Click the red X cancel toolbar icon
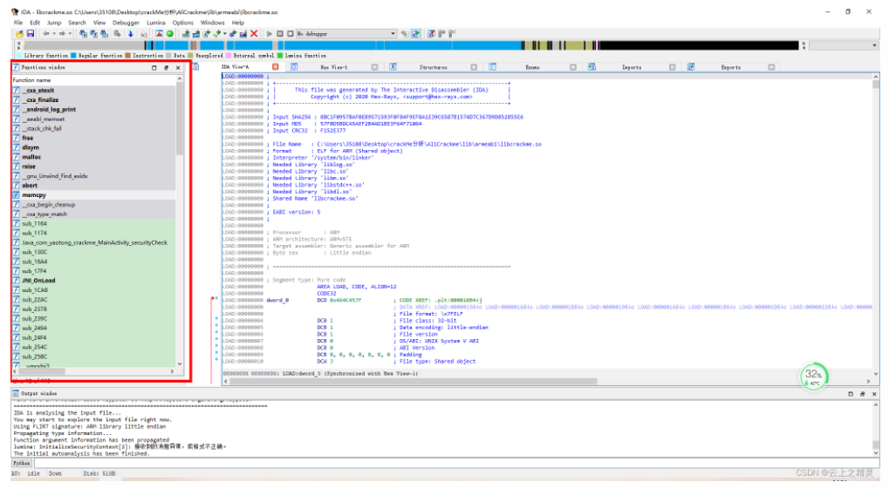This screenshot has height=489, width=889. coord(254,34)
